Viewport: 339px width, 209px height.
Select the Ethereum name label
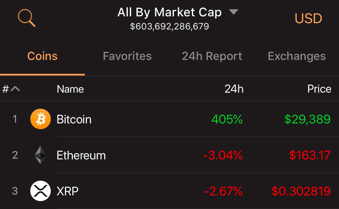click(x=81, y=155)
